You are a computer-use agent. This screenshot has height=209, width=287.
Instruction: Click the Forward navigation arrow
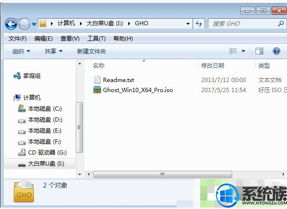tap(24, 24)
